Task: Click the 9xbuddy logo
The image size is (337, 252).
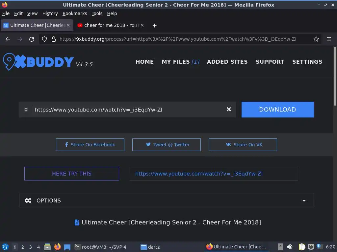Action: [38, 62]
